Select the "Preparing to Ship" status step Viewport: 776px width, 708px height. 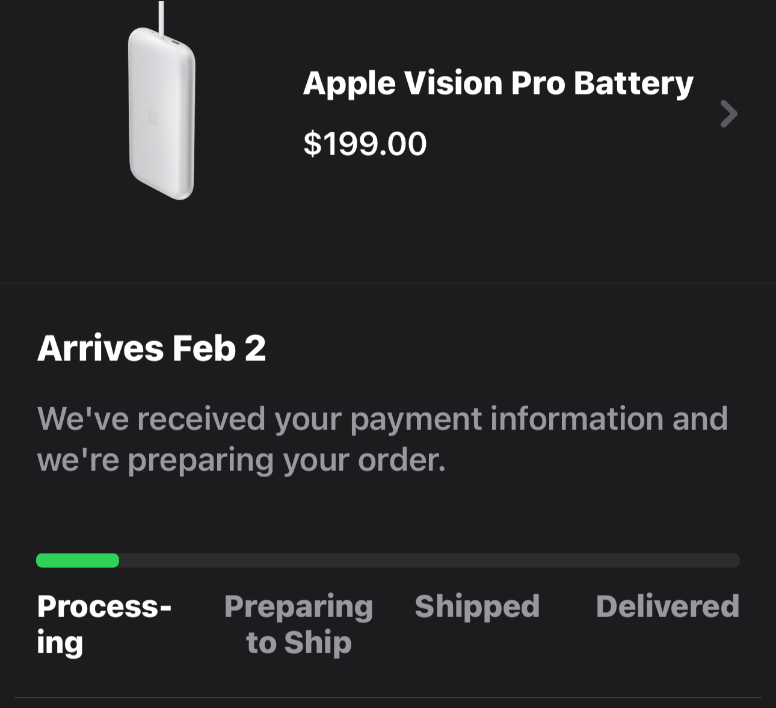(x=298, y=624)
